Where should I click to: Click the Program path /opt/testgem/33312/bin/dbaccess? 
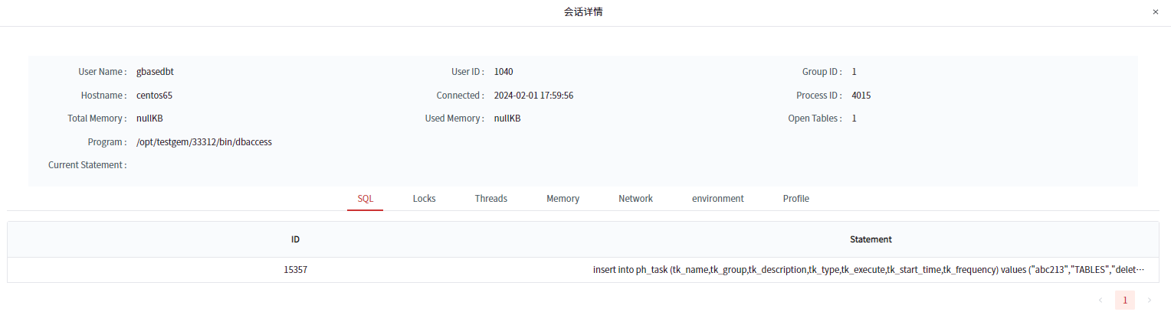(x=204, y=142)
